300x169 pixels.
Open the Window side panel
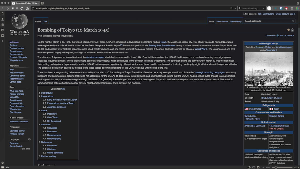[x=2, y=35]
